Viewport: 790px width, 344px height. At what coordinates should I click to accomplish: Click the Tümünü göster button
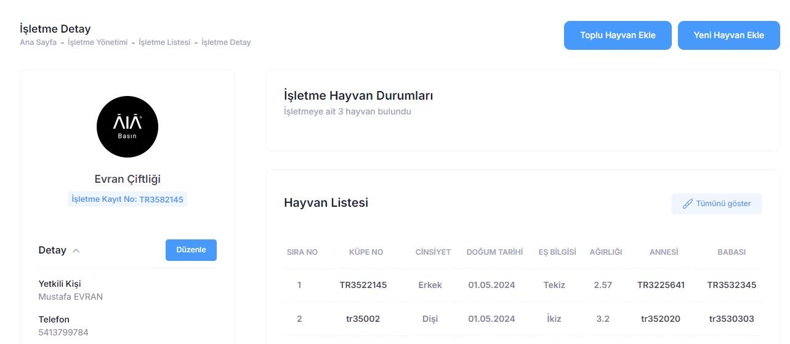tap(717, 204)
